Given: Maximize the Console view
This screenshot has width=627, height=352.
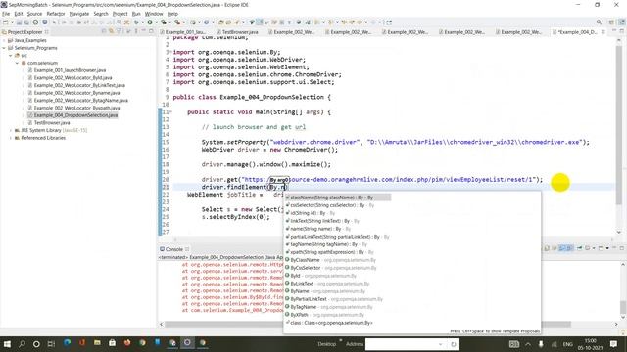Looking at the screenshot, I should [x=622, y=248].
